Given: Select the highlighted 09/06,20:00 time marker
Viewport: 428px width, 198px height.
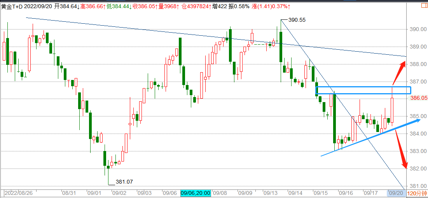Looking at the screenshot, I should point(196,193).
